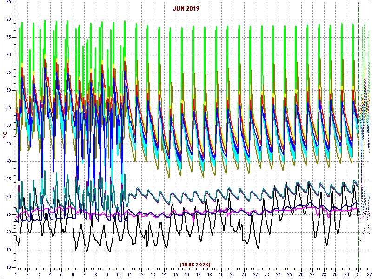Select day 6 on the date axis

pyautogui.click(x=73, y=275)
